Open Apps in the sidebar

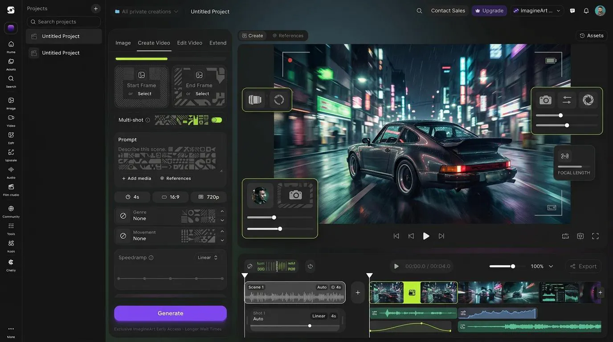pyautogui.click(x=11, y=246)
